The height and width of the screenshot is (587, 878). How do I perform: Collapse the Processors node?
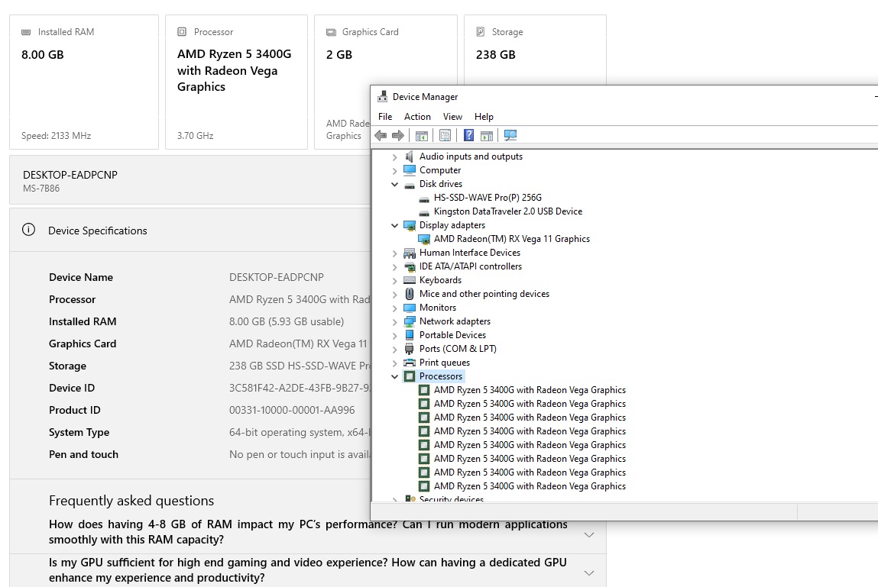(x=395, y=376)
